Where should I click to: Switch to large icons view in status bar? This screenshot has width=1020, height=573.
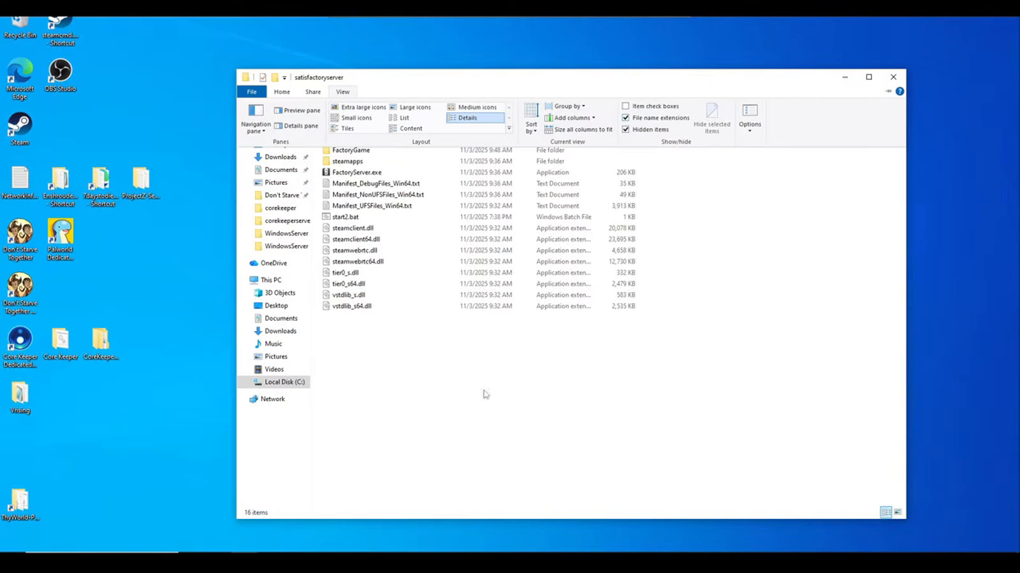click(898, 512)
